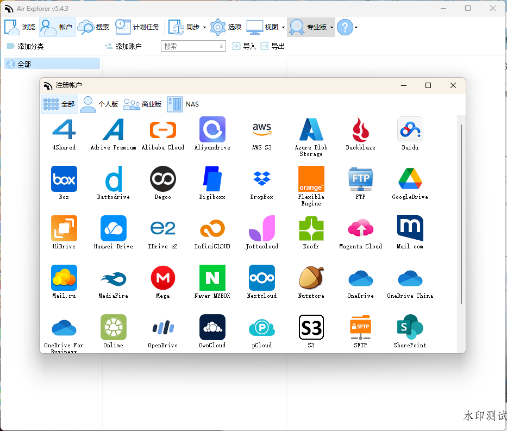The image size is (507, 431).
Task: Choose the Digiboxx provider
Action: coord(212,179)
